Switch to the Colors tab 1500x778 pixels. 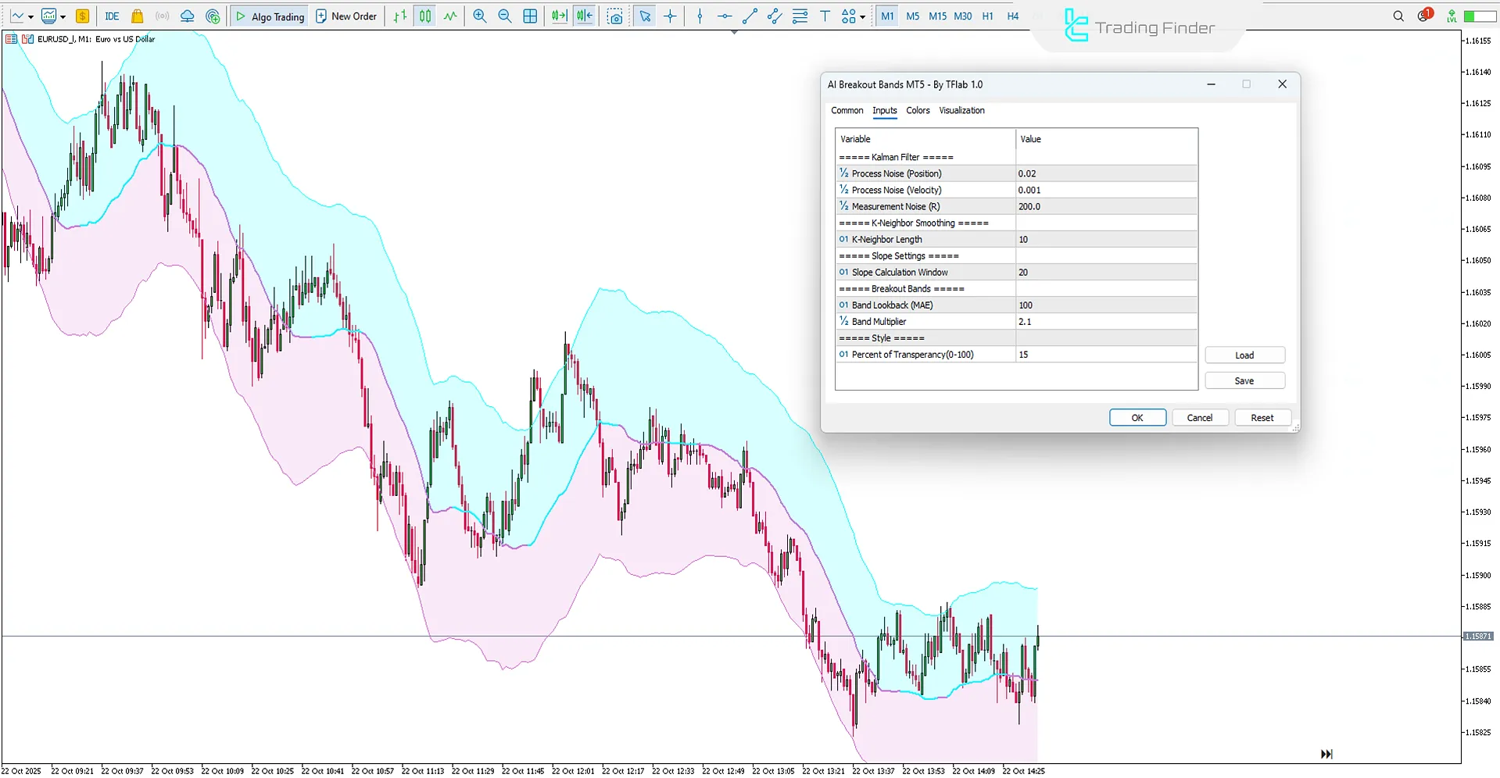point(918,110)
